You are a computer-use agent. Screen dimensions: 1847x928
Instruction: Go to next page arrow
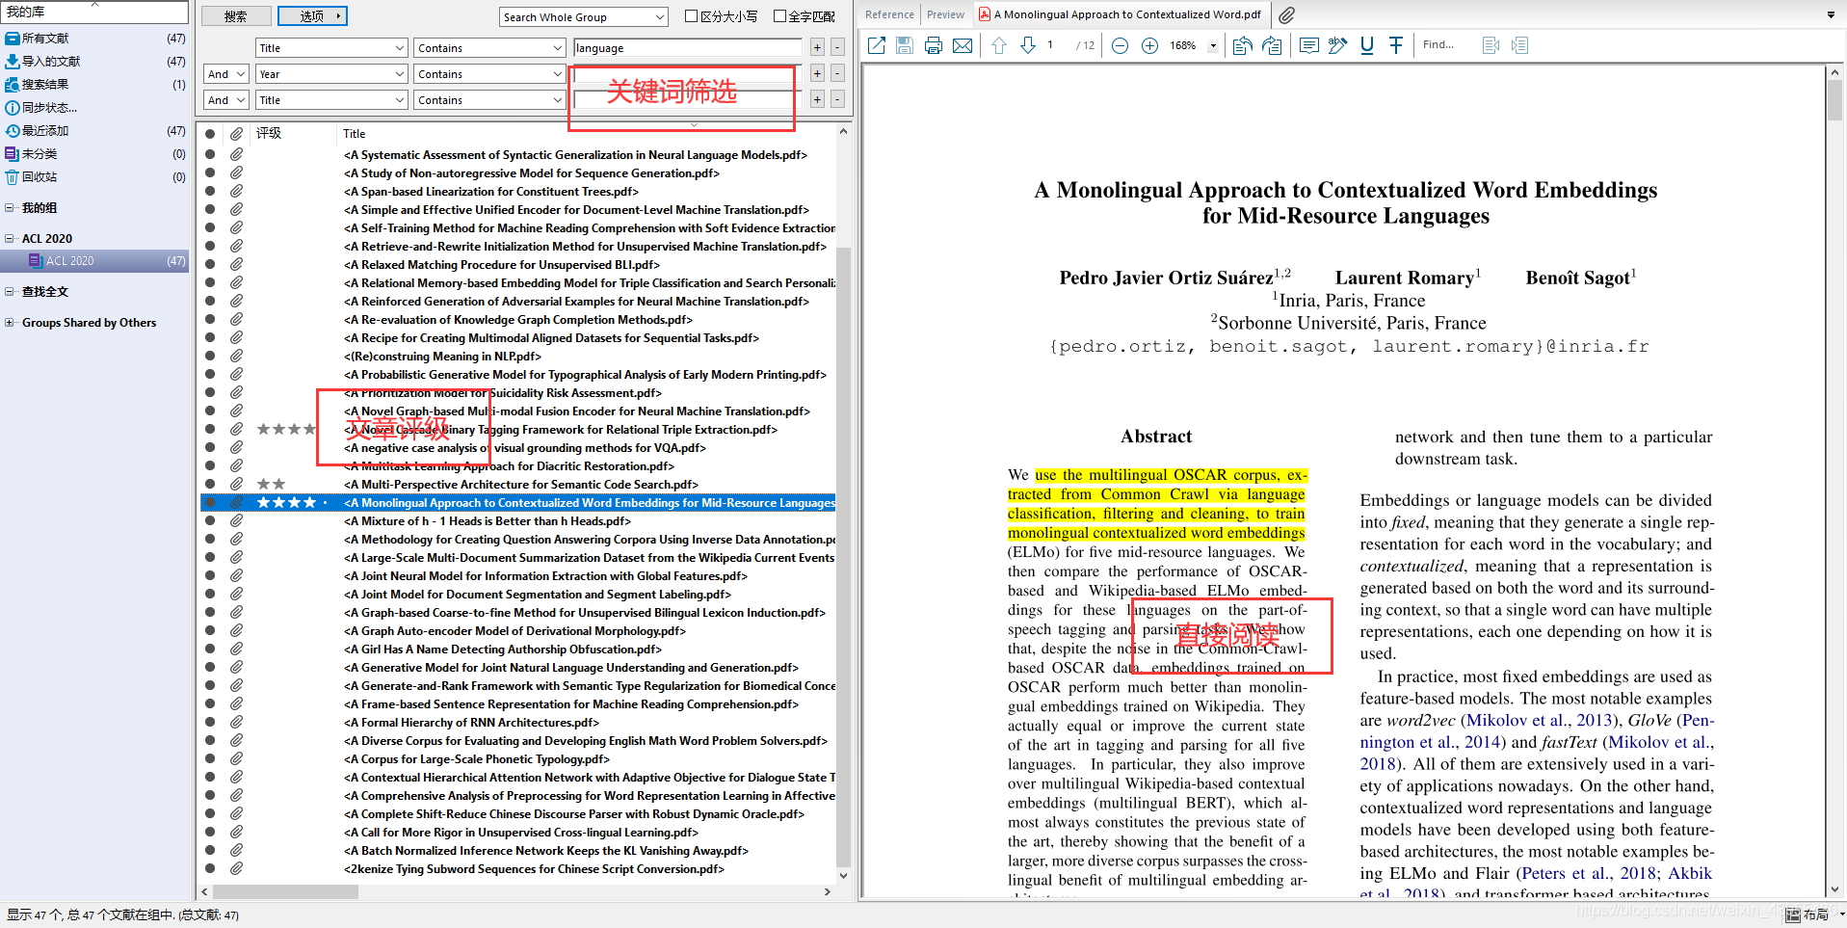[1028, 45]
